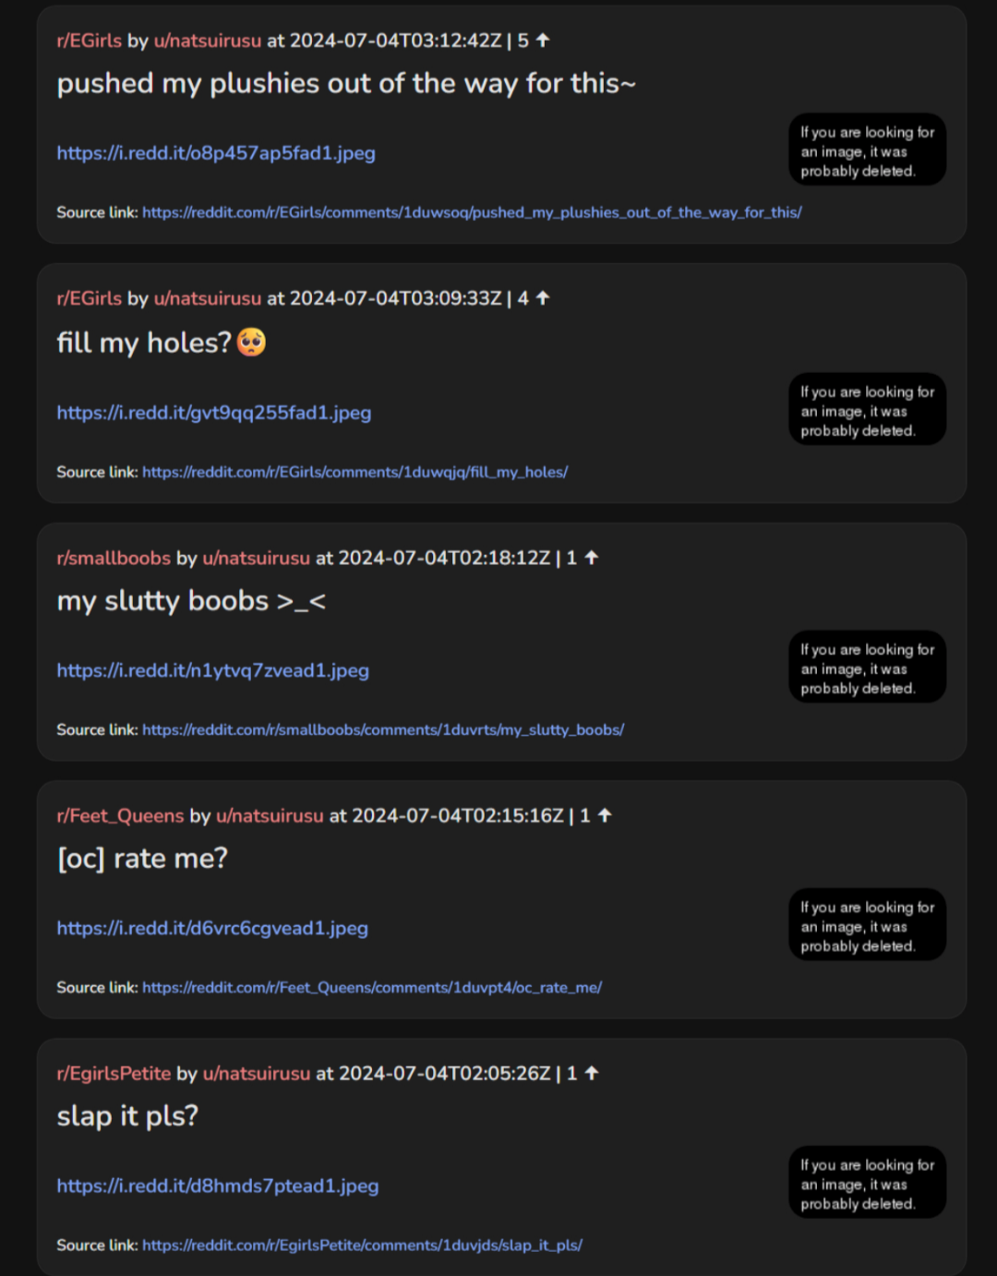This screenshot has width=997, height=1276.
Task: Open the r/Feet_Queens subreddit link
Action: (120, 815)
